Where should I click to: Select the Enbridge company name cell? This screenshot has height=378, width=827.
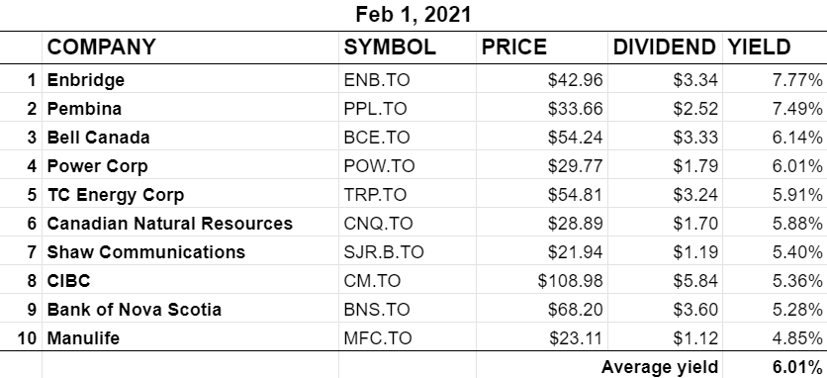190,80
